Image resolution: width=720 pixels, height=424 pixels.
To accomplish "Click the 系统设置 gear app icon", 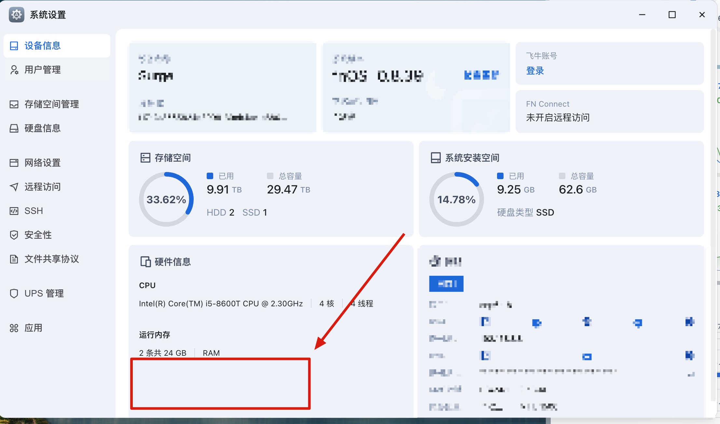I will (x=17, y=15).
